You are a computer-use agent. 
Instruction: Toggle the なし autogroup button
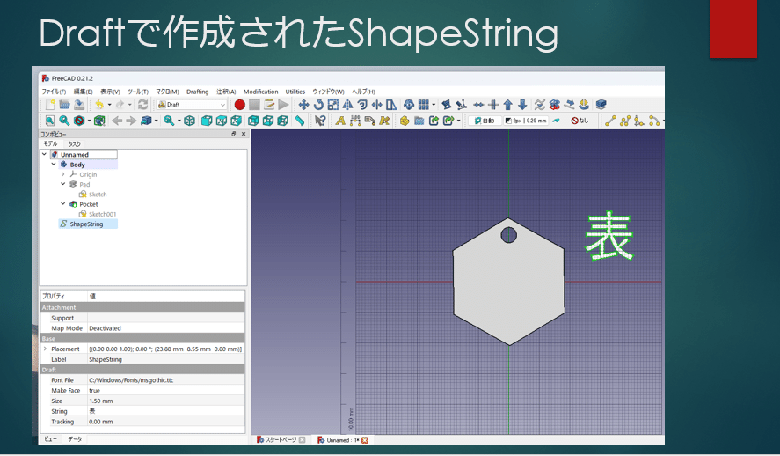point(580,121)
